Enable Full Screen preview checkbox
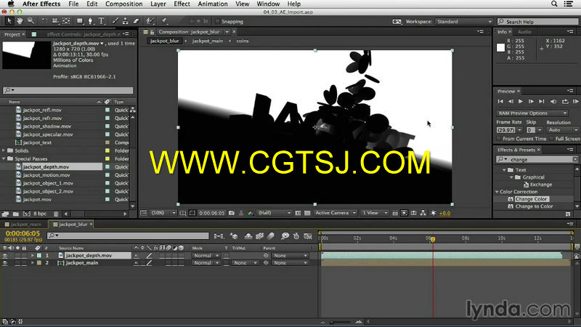 [x=551, y=139]
